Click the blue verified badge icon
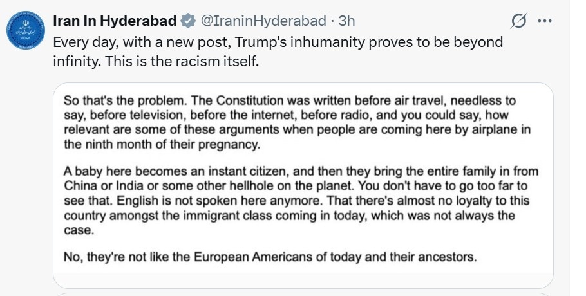586x296 pixels. click(188, 21)
